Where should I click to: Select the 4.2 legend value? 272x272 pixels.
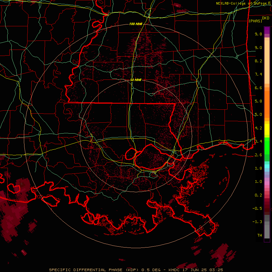coord(258,128)
